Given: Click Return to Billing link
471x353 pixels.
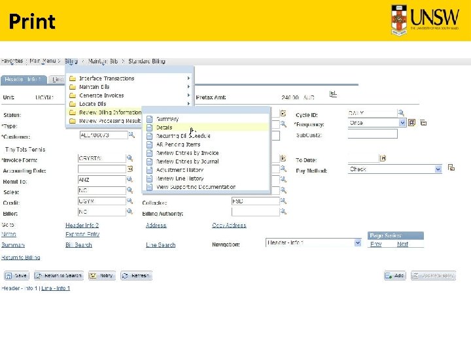Looking at the screenshot, I should [21, 258].
